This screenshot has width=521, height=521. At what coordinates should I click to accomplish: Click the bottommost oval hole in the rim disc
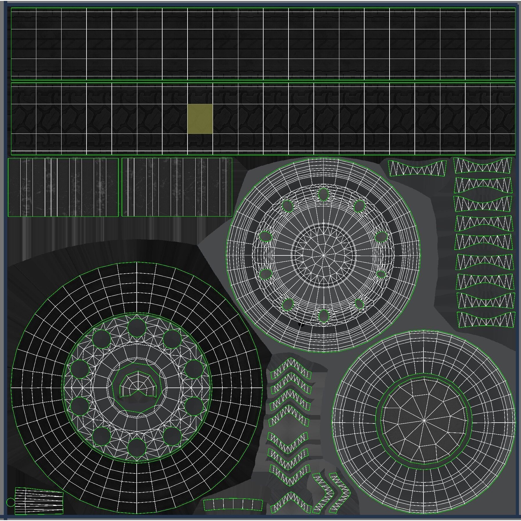[x=324, y=316]
